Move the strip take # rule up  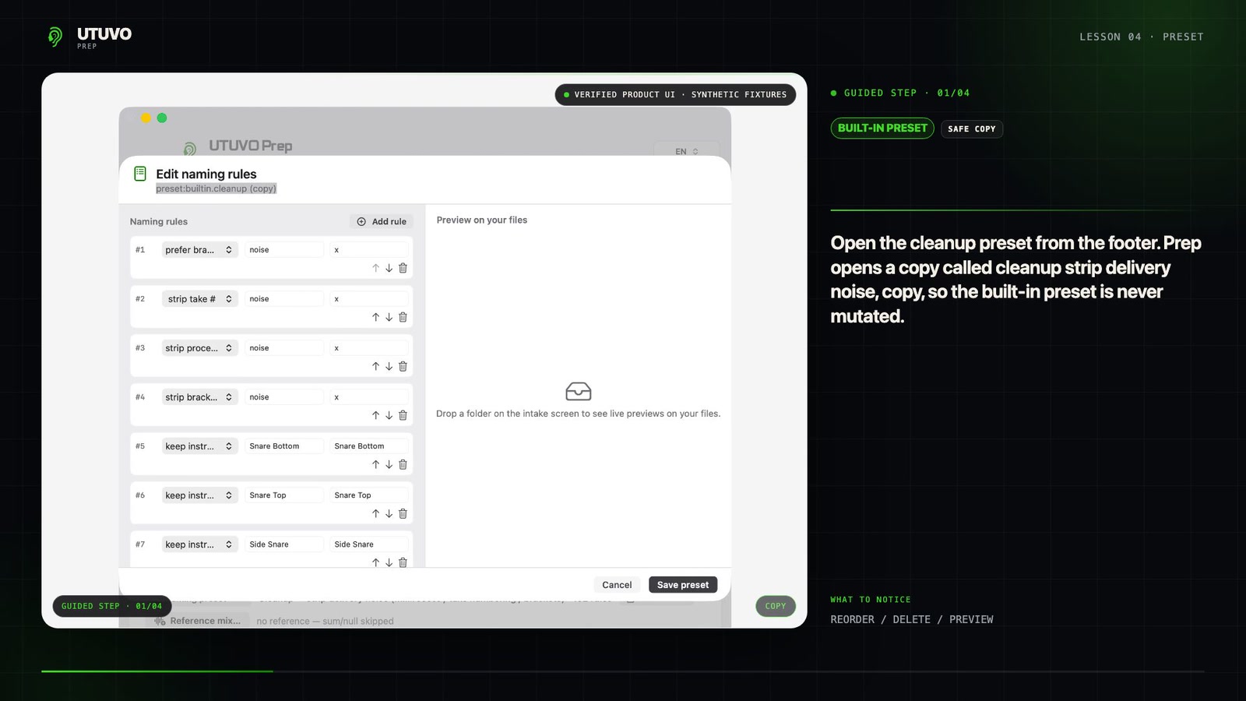pos(375,317)
